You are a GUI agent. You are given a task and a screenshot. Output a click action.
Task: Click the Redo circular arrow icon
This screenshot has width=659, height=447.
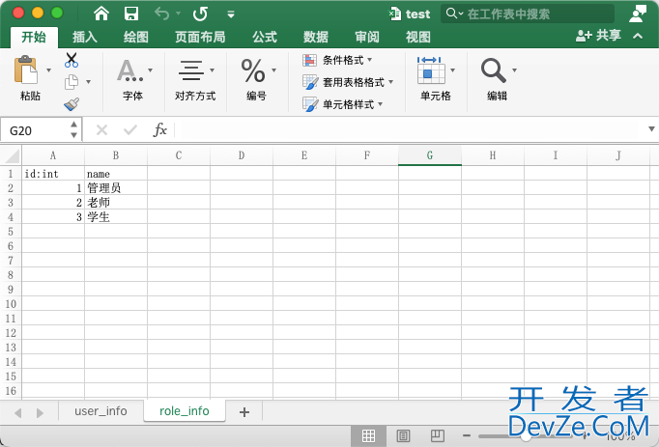(200, 14)
